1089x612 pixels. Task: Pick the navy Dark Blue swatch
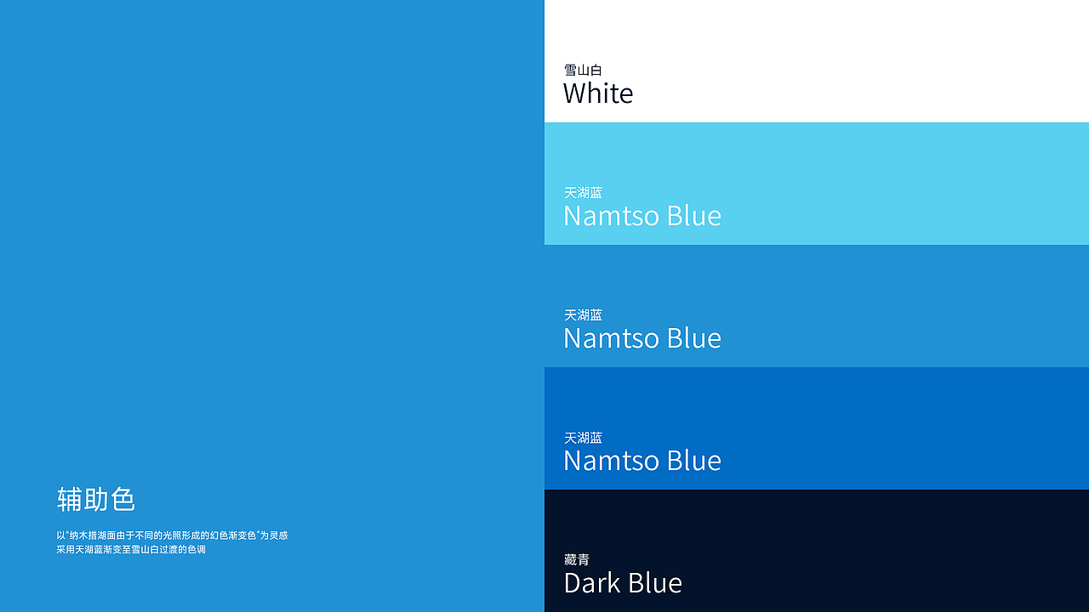(817, 551)
